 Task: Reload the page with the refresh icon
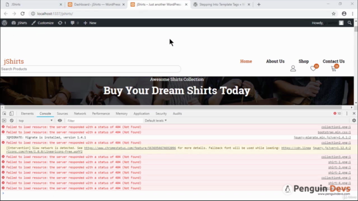click(22, 13)
